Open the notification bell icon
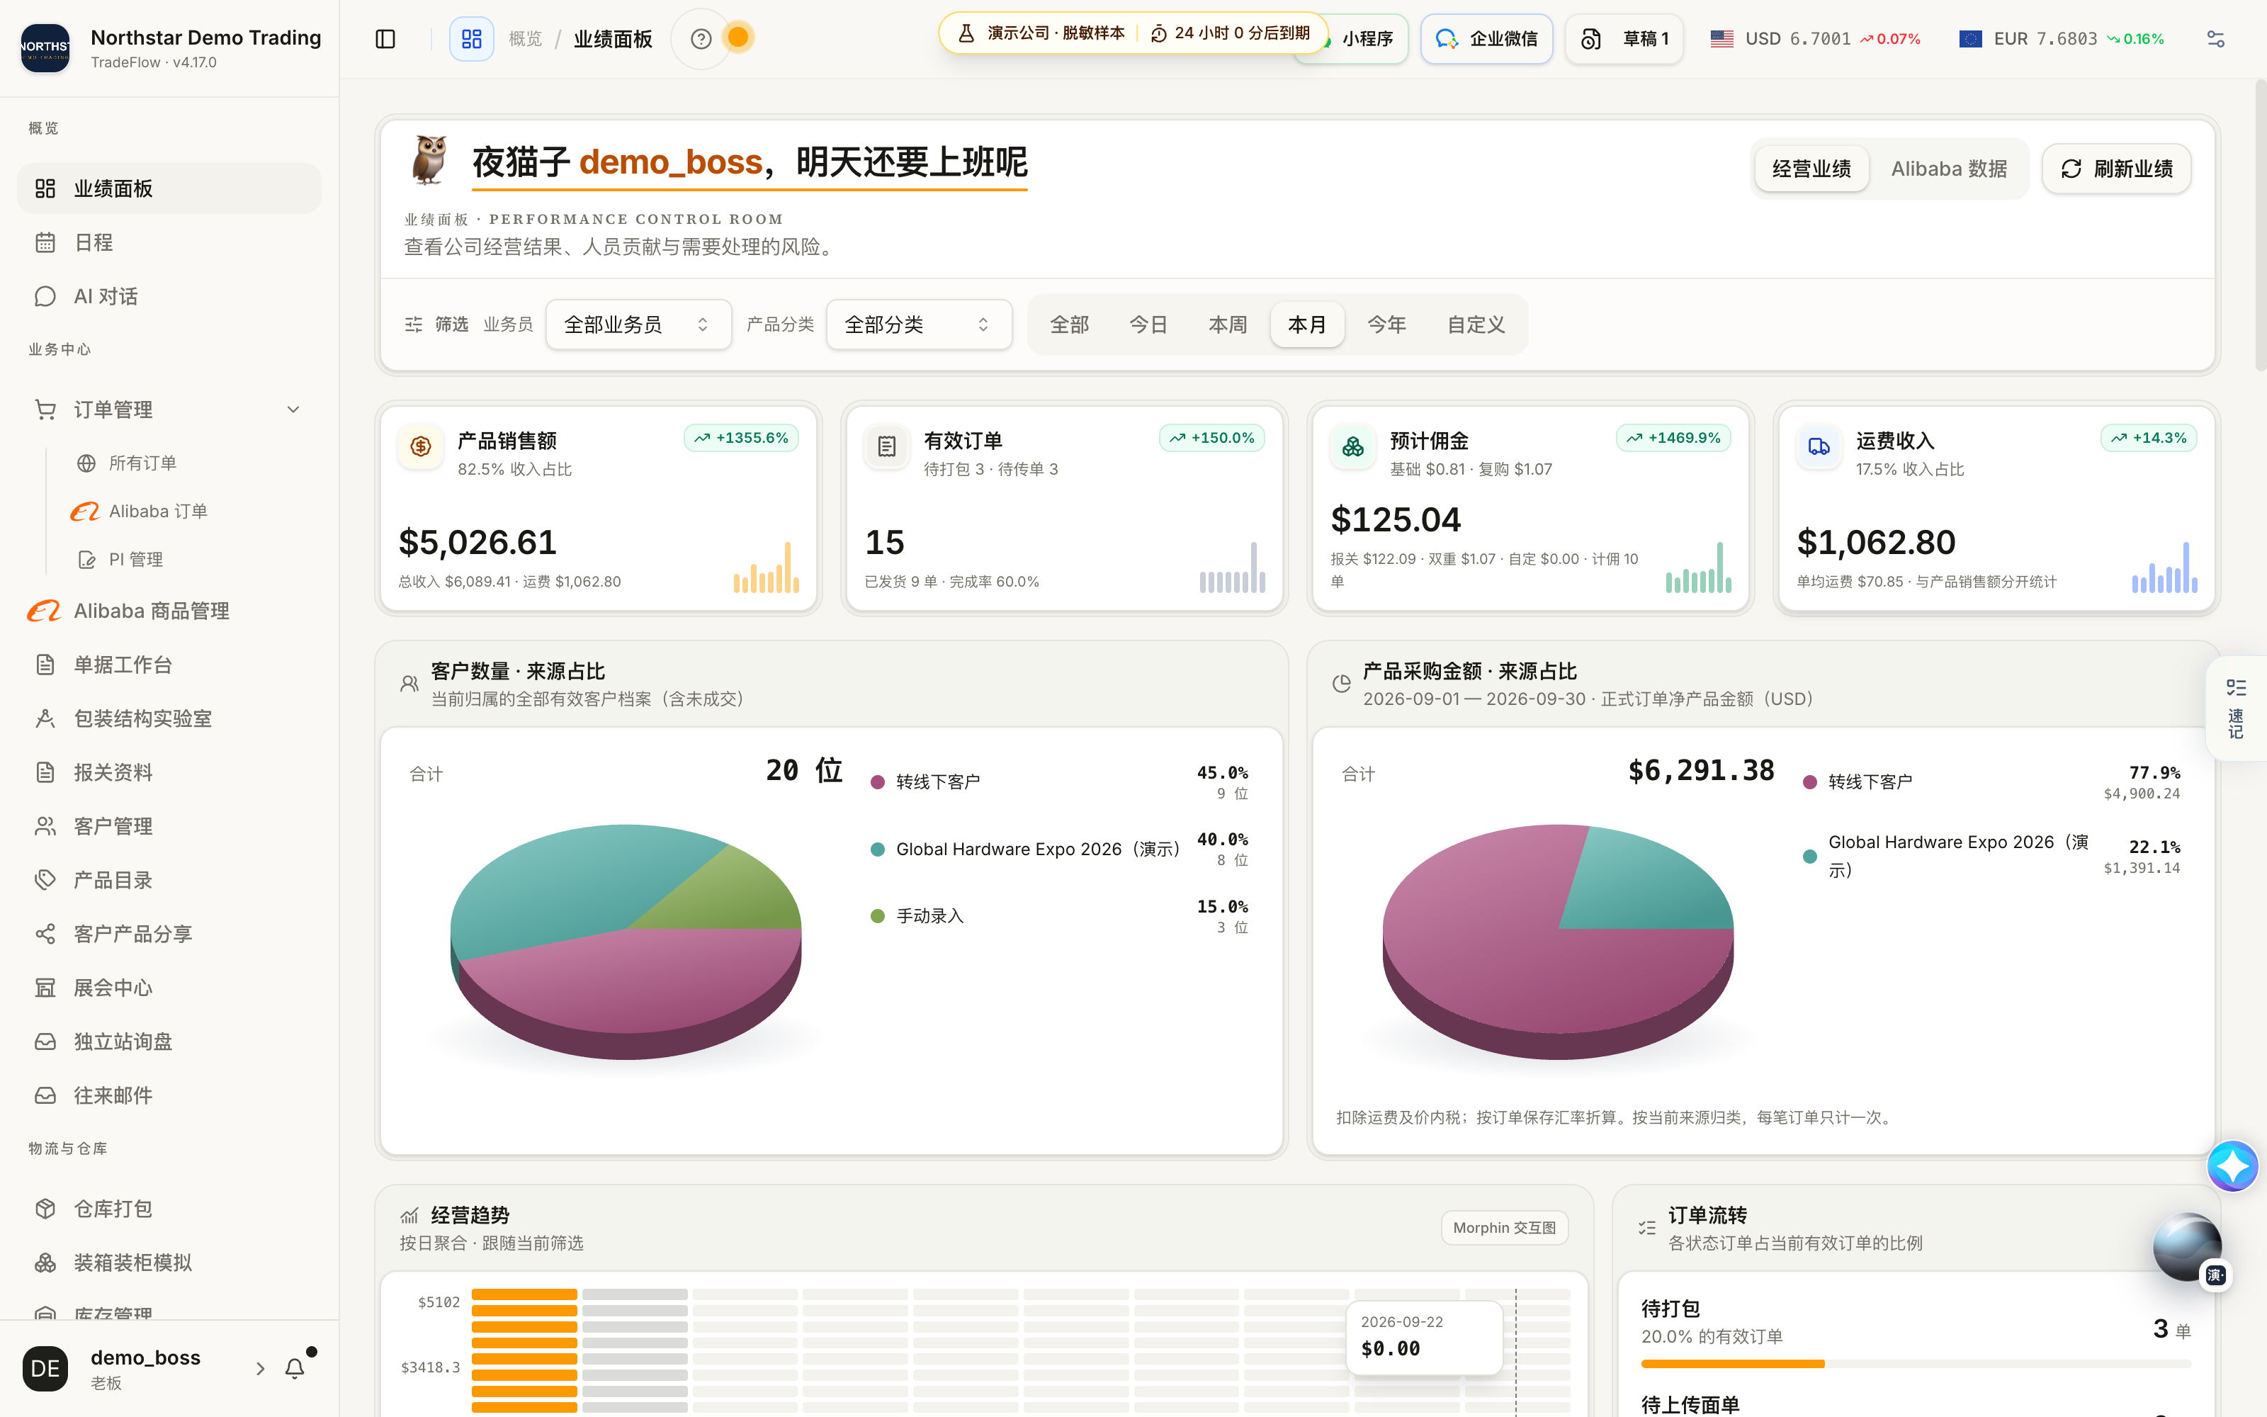The image size is (2267, 1417). tap(295, 1368)
